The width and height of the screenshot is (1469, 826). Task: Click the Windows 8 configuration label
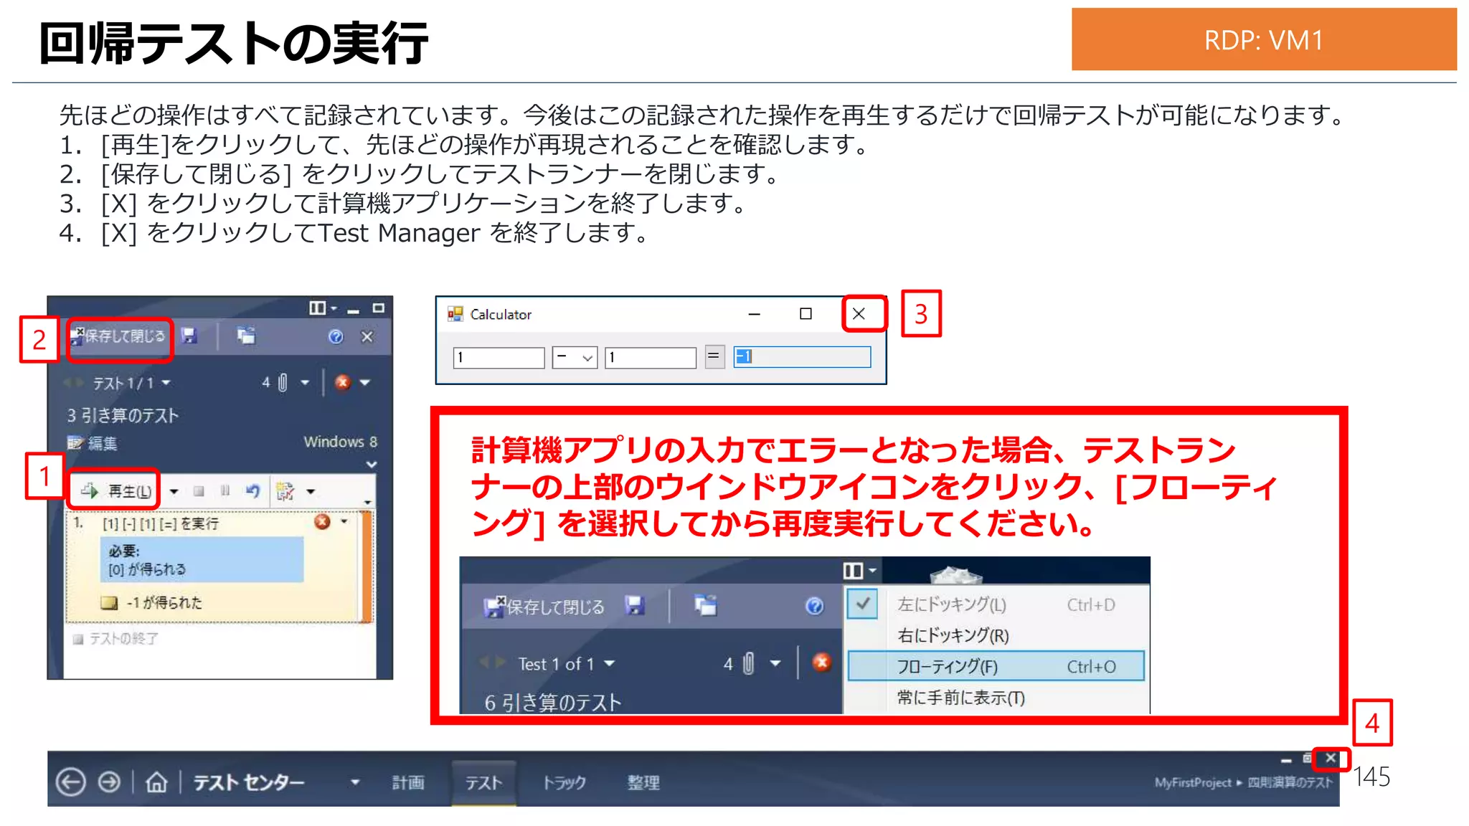coord(340,442)
